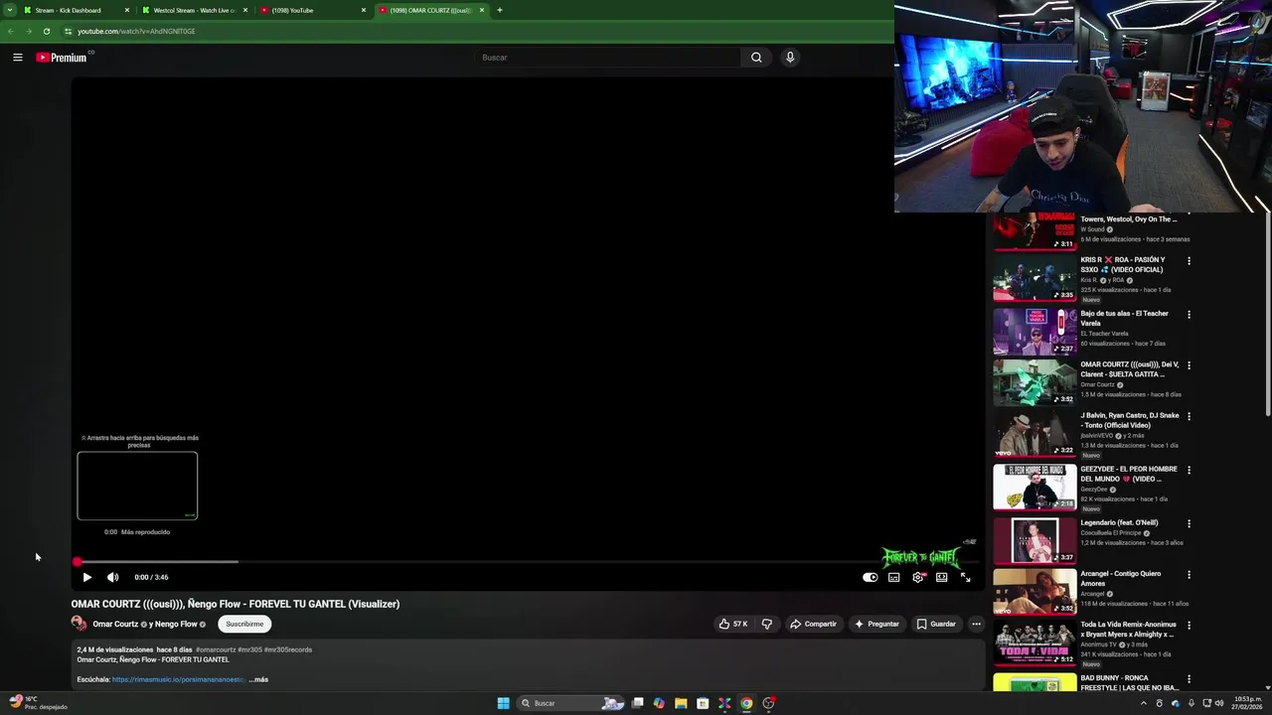This screenshot has height=715, width=1272.
Task: Expand description with ...más
Action: pos(258,679)
